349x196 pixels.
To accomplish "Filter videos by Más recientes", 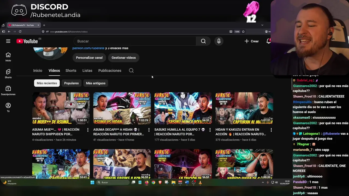I will 47,83.
